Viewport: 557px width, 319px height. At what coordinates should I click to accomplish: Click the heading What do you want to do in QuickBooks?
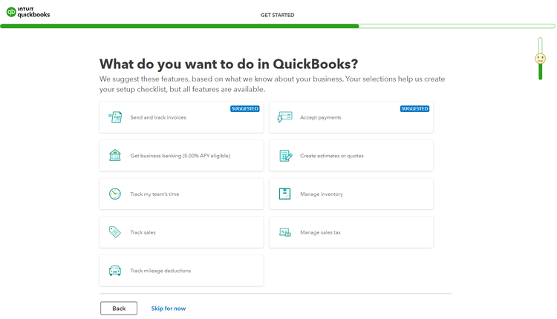point(229,65)
